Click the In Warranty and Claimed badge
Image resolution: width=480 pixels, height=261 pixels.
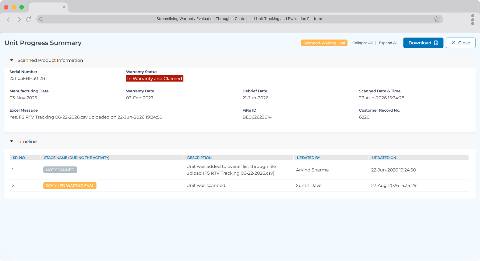pyautogui.click(x=155, y=79)
